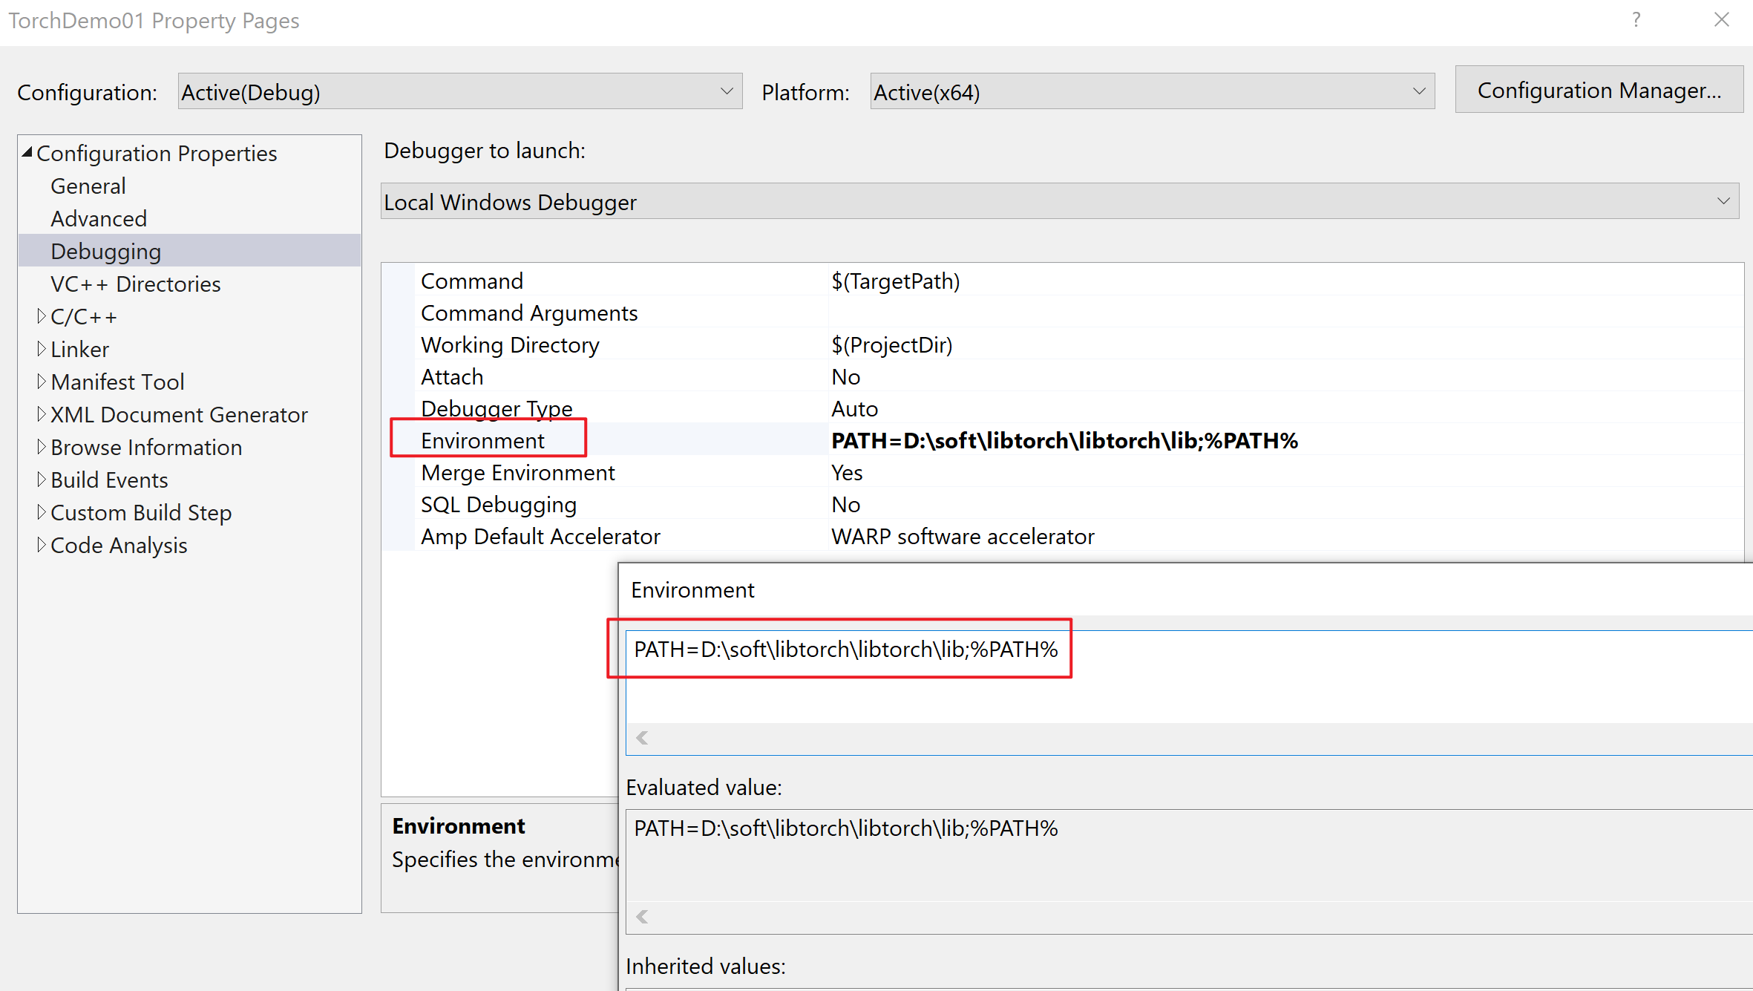Open the Platform dropdown showing Active(x64)

tap(1418, 91)
